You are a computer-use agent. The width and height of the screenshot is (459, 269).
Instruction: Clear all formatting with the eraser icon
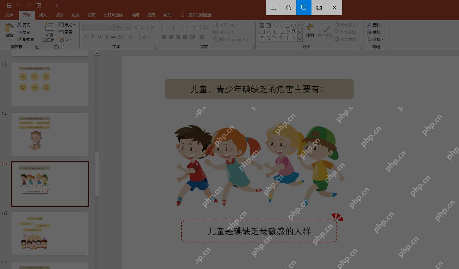point(152,28)
